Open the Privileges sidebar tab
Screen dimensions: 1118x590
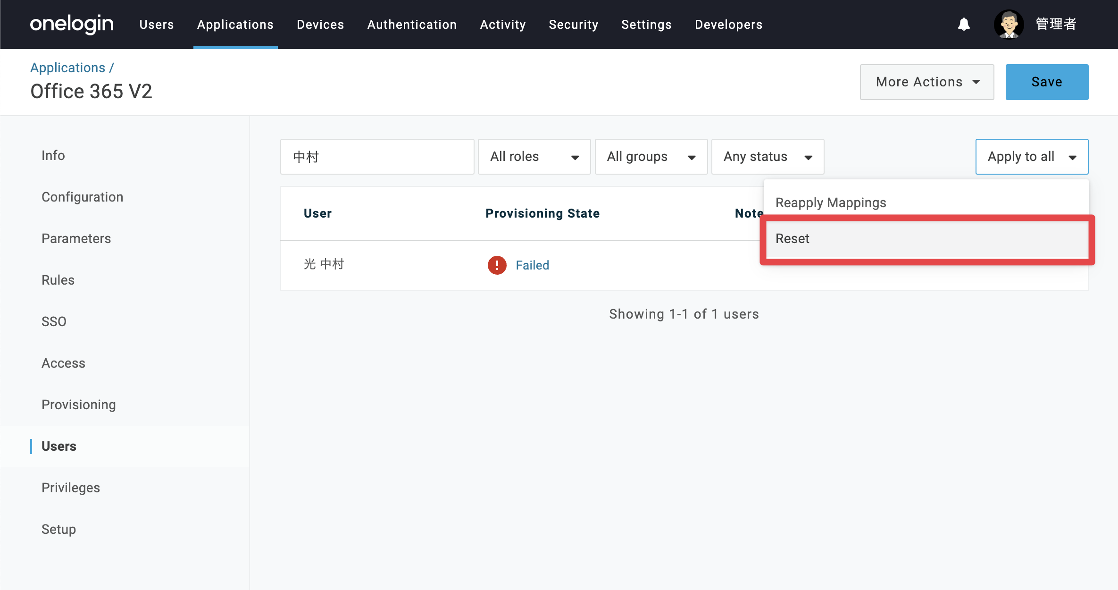pyautogui.click(x=71, y=488)
